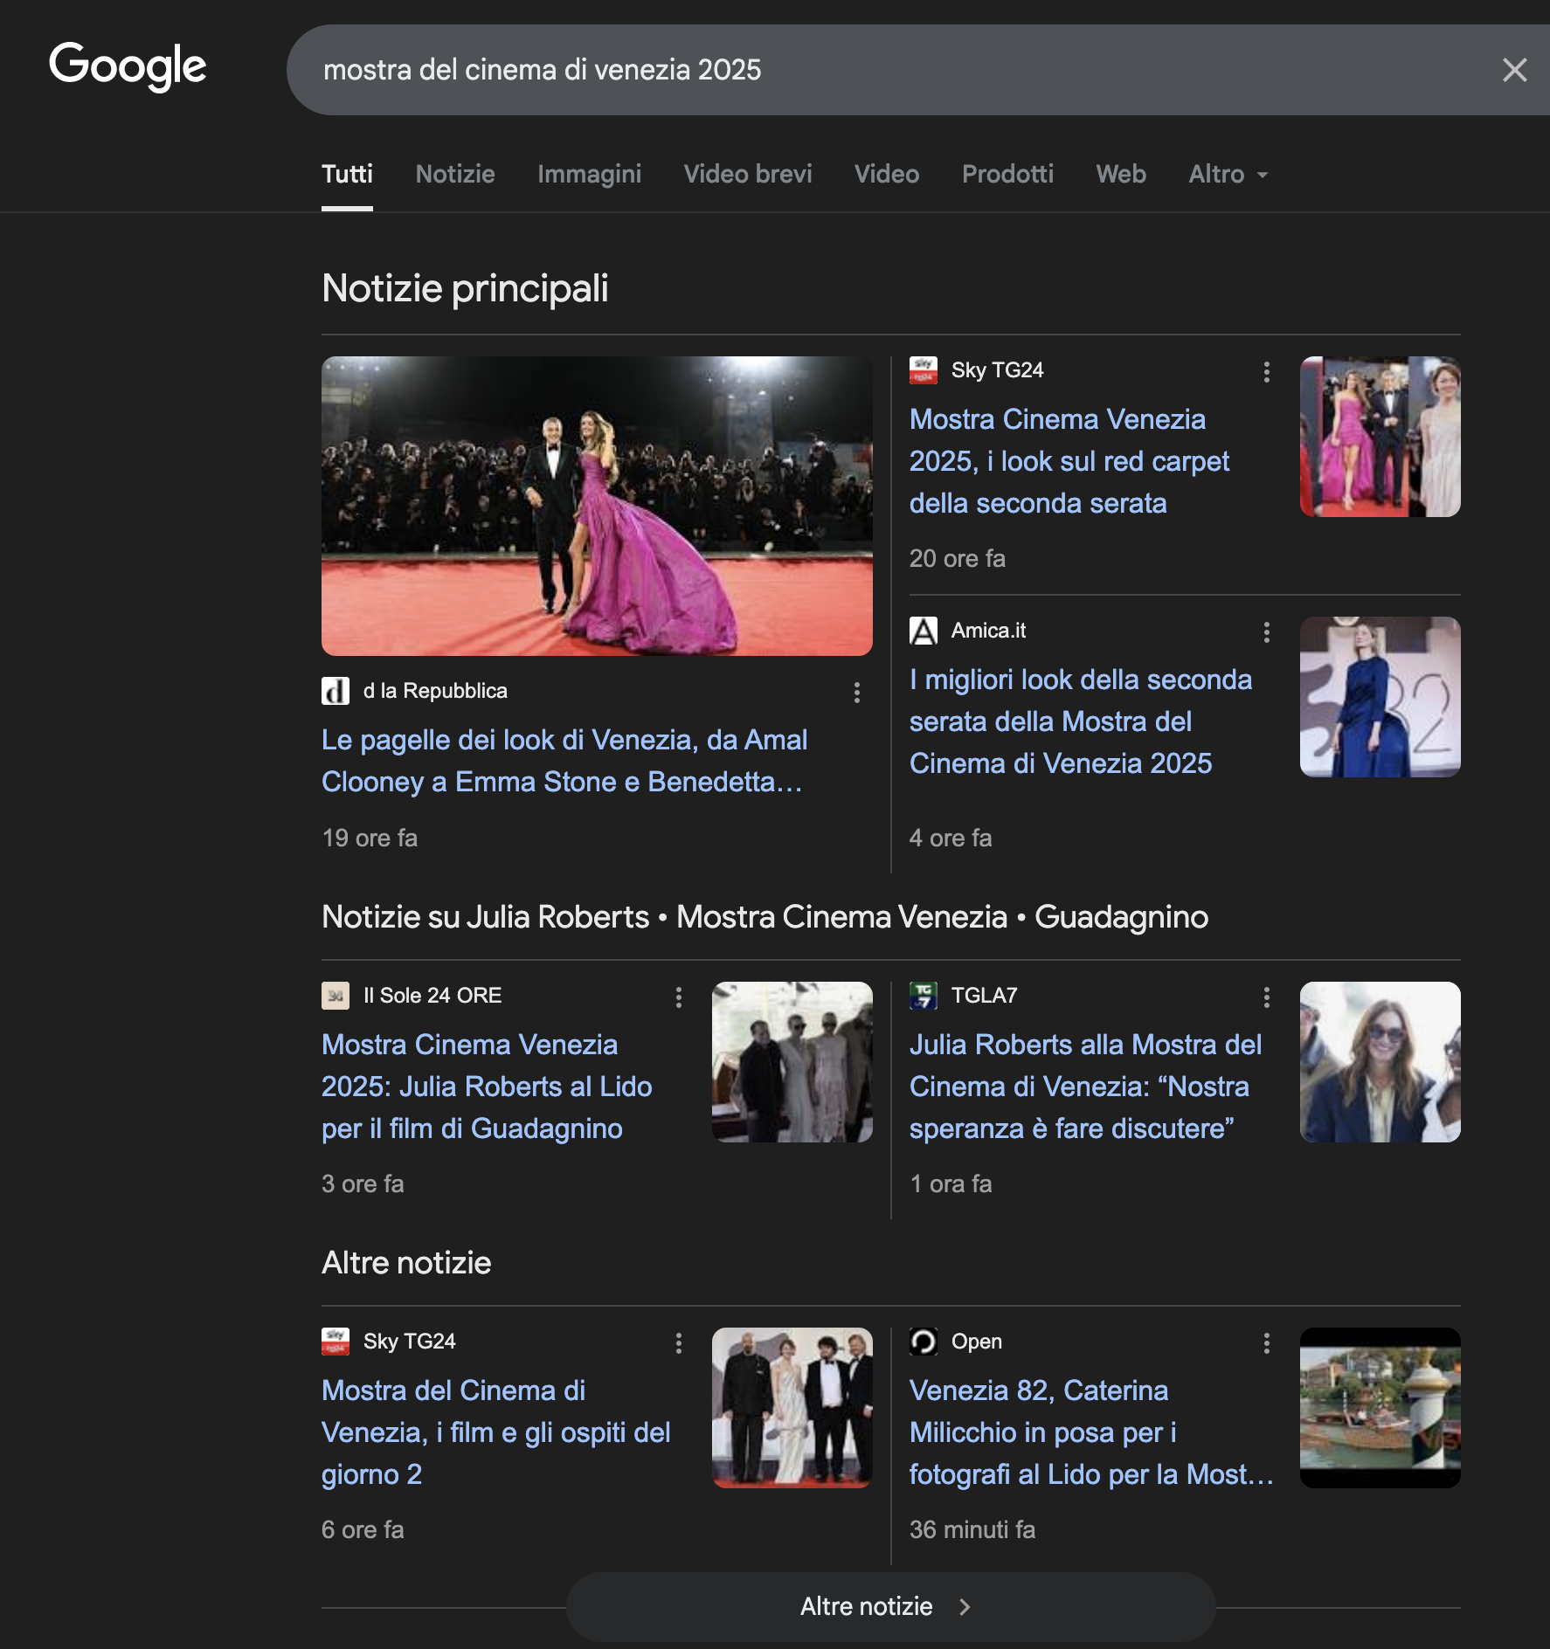Open 'Le pagelle dei look di Venezia' article
Image resolution: width=1550 pixels, height=1649 pixels.
pos(564,761)
